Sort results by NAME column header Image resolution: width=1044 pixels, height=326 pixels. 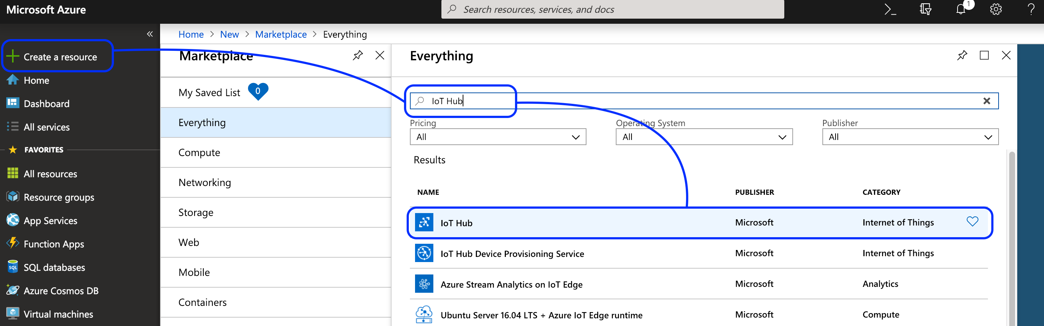[428, 192]
